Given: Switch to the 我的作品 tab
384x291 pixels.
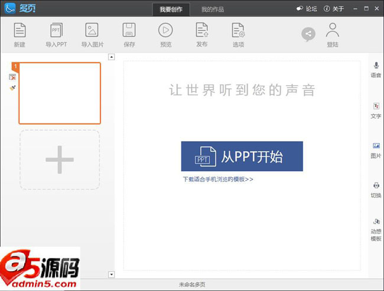Looking at the screenshot, I should (x=212, y=9).
